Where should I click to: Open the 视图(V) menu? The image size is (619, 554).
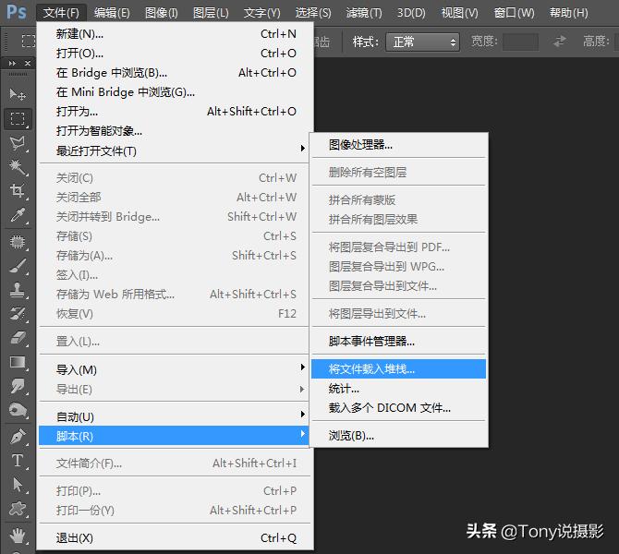[459, 13]
